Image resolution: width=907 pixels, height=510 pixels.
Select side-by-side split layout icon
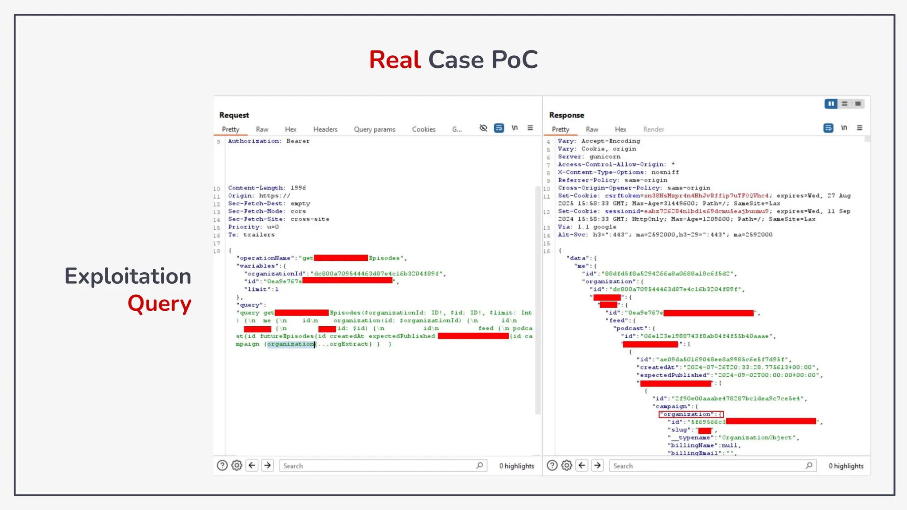(x=831, y=104)
